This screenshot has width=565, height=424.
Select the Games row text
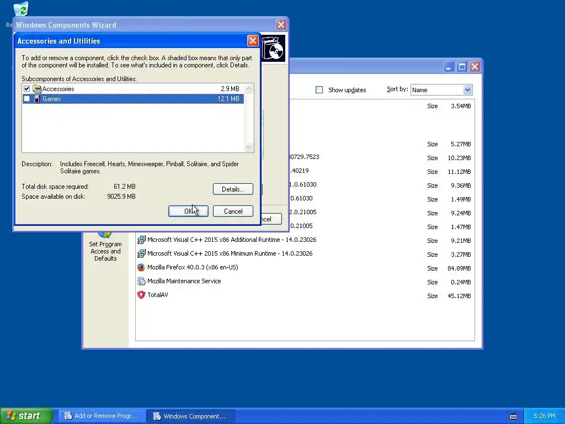click(x=51, y=99)
